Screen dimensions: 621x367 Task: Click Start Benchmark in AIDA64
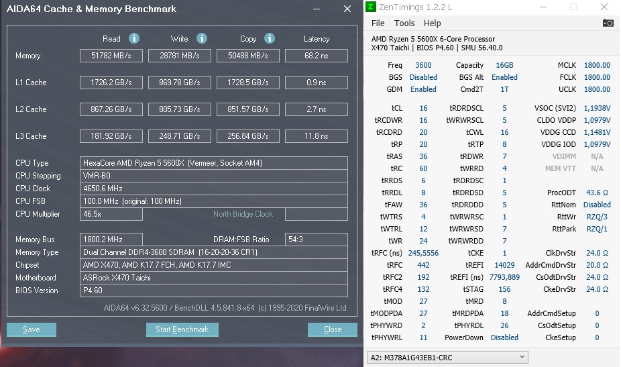pyautogui.click(x=182, y=329)
